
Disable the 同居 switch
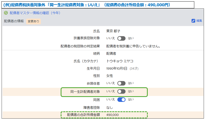tap(121, 100)
